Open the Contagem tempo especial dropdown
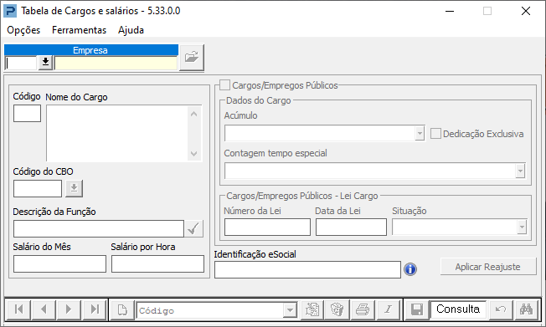 click(x=520, y=171)
